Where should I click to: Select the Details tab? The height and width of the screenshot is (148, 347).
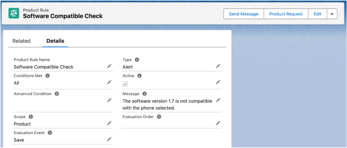tap(55, 41)
